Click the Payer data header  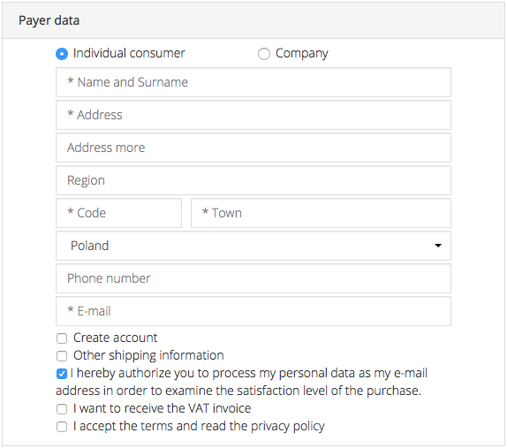click(49, 20)
